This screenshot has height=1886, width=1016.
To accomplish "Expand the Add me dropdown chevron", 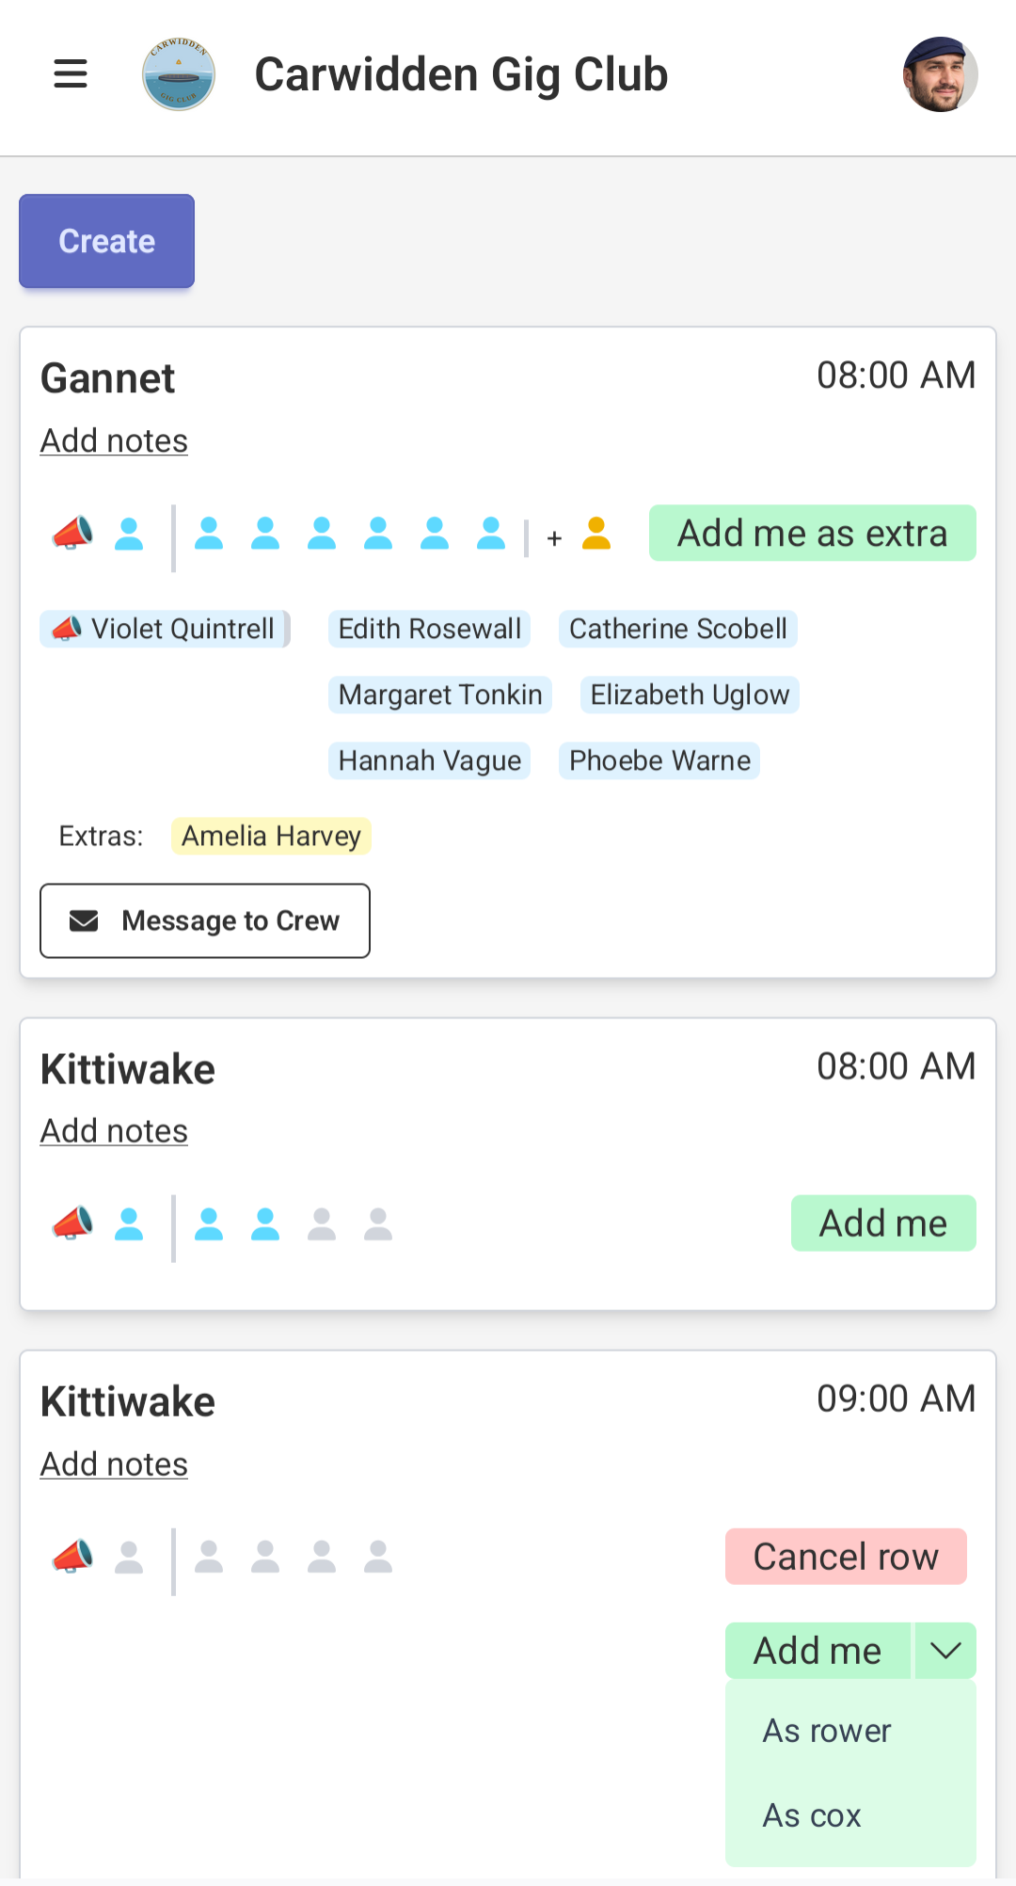I will coord(944,1650).
